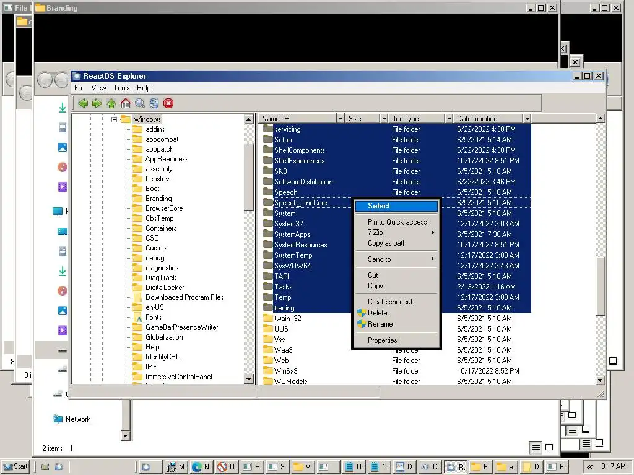Select the Branding folder in tree
Image resolution: width=634 pixels, height=475 pixels.
coord(158,199)
